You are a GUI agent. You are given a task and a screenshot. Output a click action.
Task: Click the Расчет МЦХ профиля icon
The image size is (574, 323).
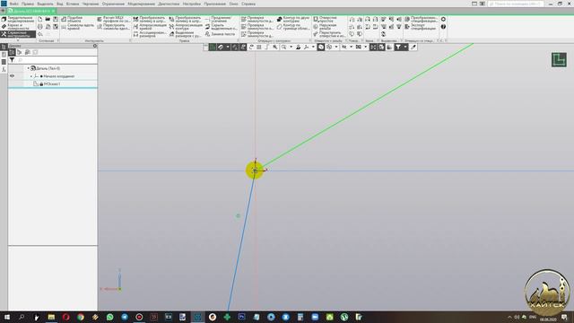tap(100, 19)
